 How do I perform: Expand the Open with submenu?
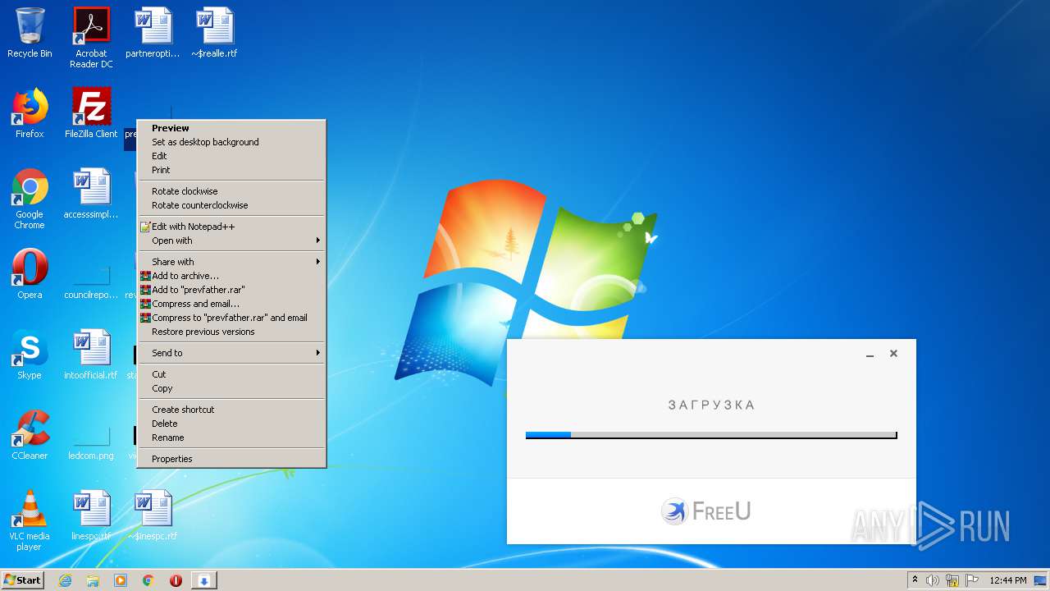tap(231, 241)
